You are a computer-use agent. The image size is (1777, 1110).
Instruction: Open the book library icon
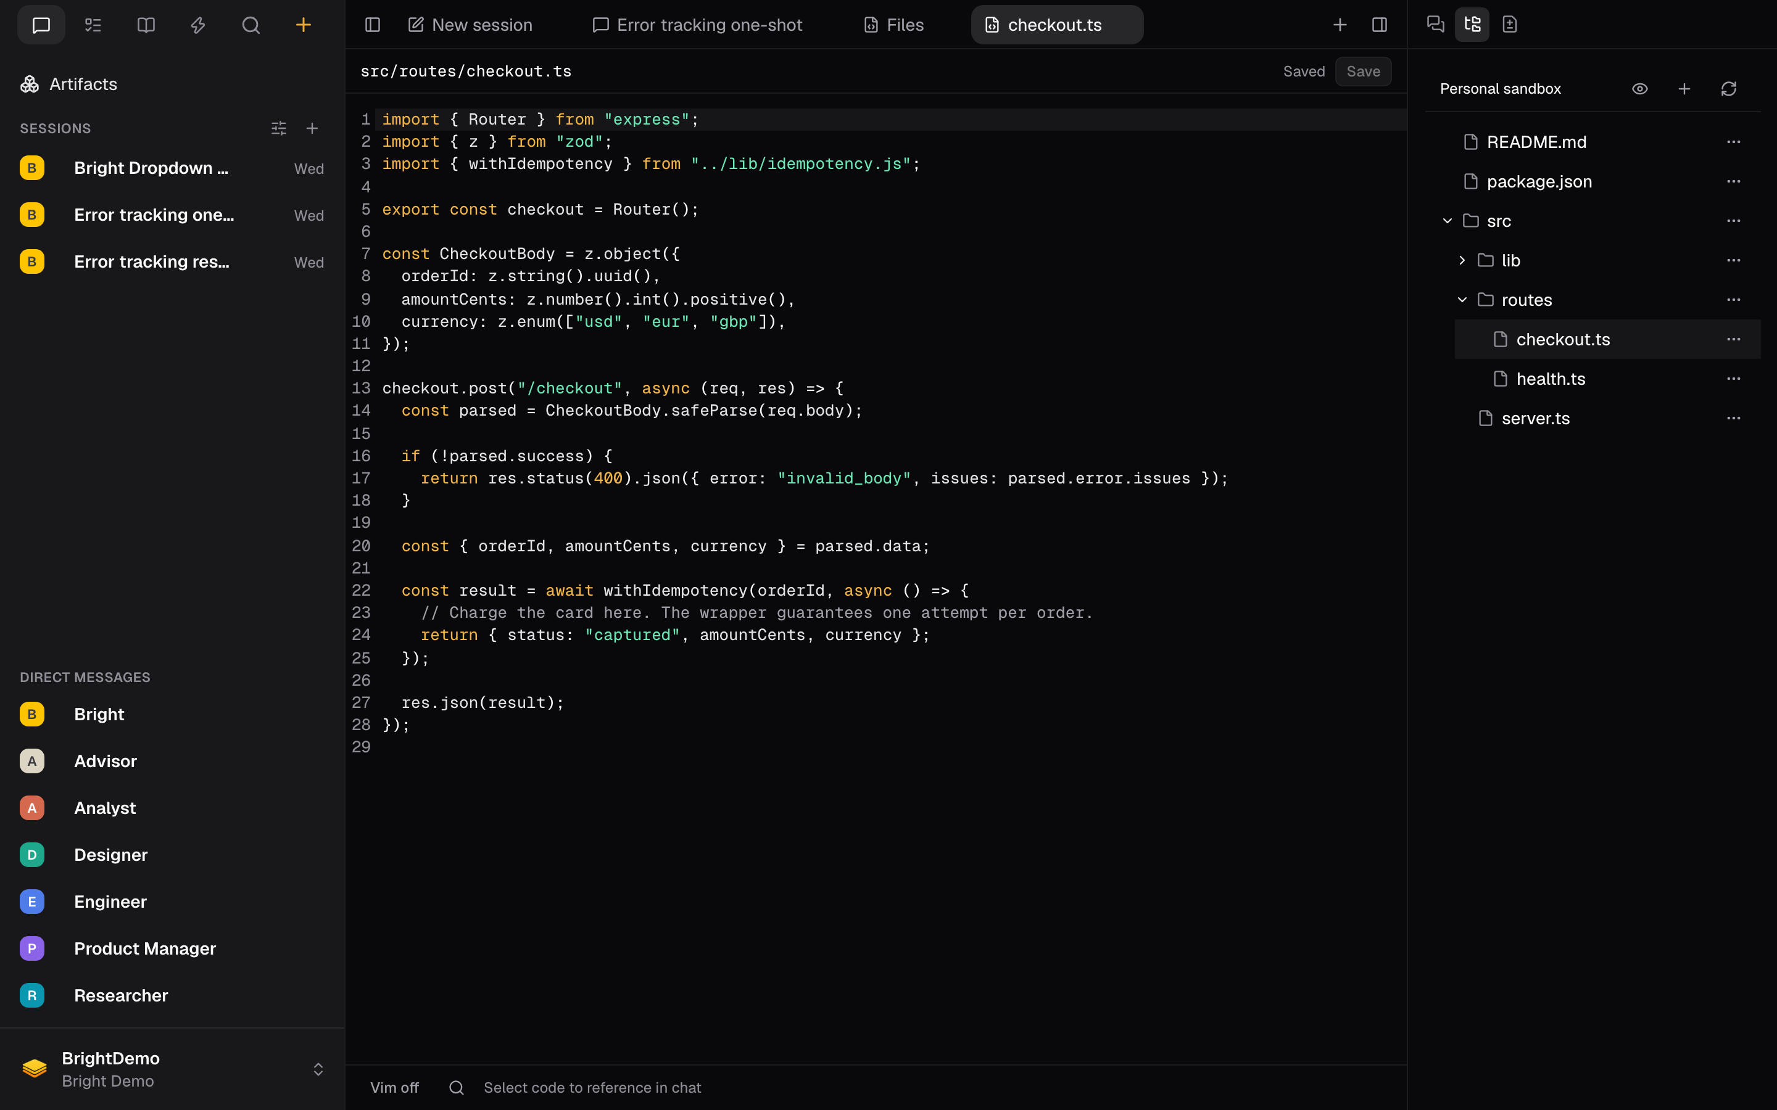[146, 25]
